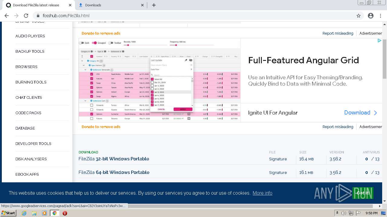387x217 pixels.
Task: Download FileZilla 32-bit Windows Portable
Action: point(114,159)
